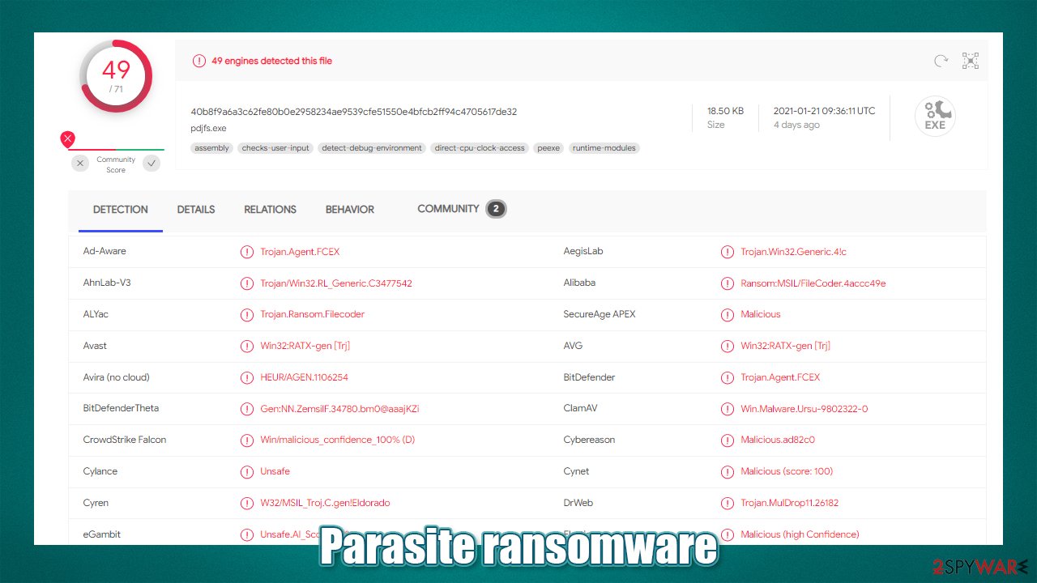
Task: Click the warning icon for Avast detection
Action: 247,346
